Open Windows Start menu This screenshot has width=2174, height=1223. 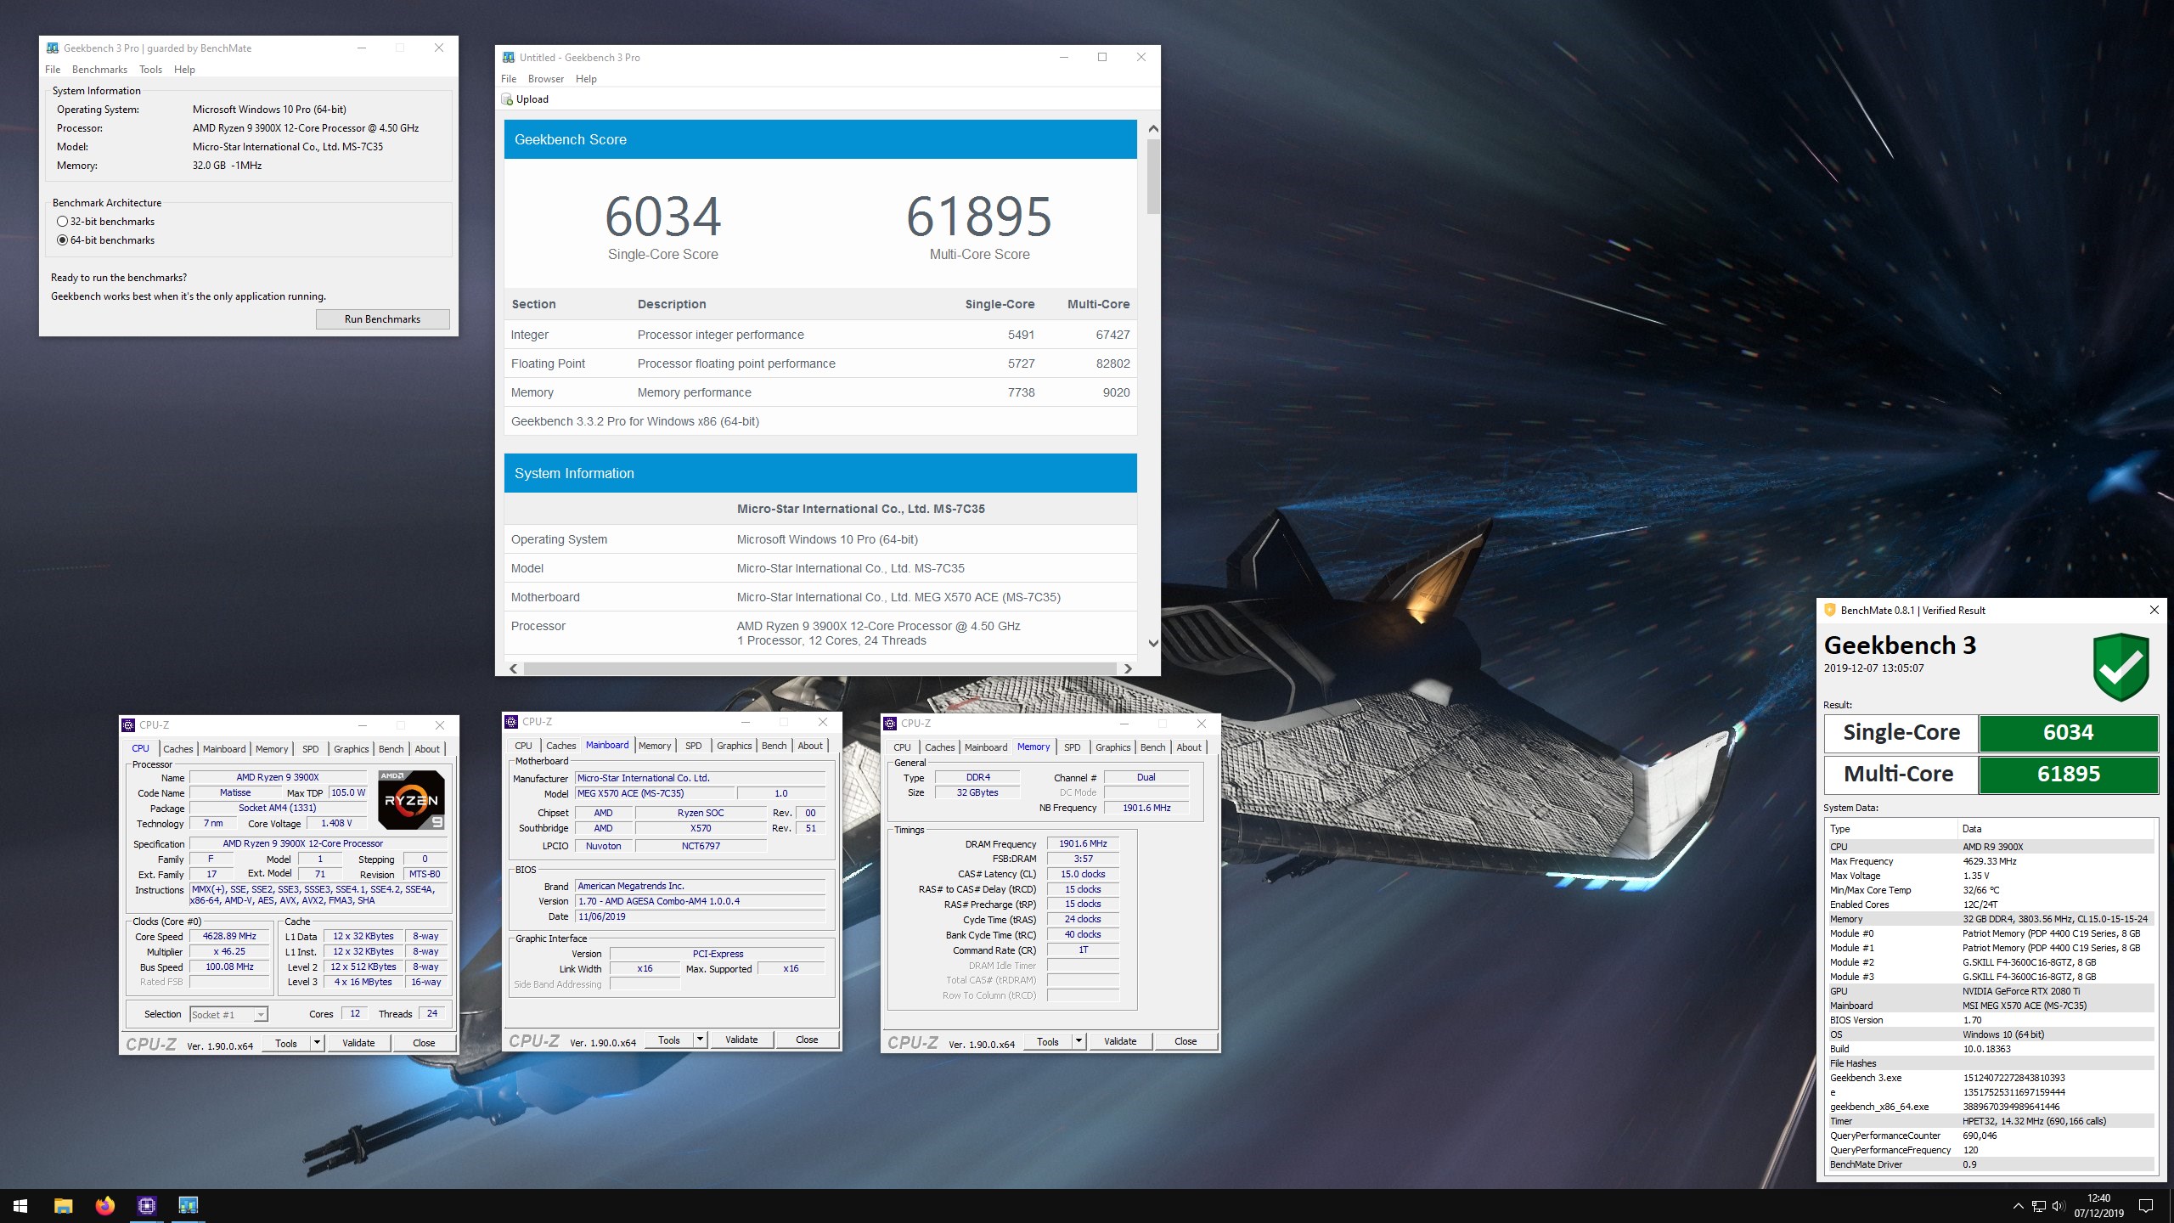tap(20, 1205)
